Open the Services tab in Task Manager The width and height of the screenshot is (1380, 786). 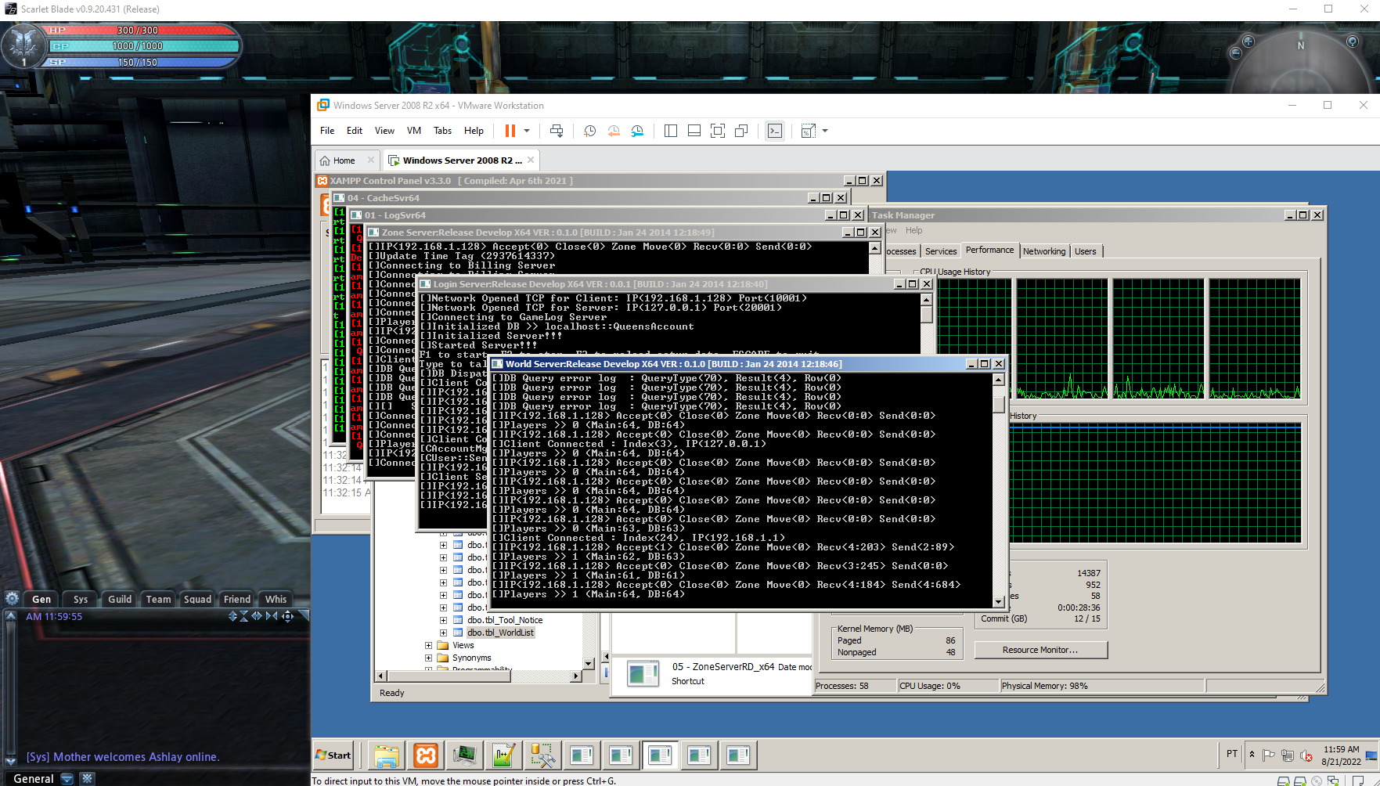click(x=941, y=251)
